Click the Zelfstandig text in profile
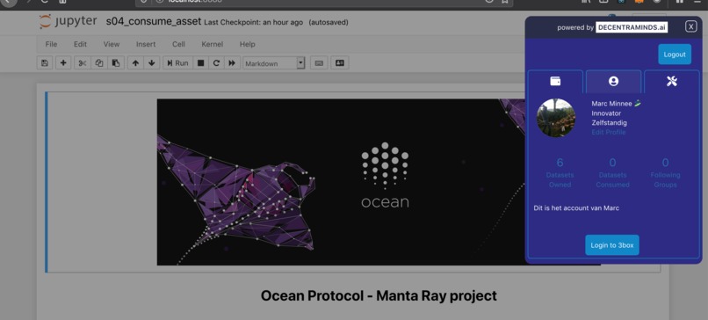 point(609,122)
